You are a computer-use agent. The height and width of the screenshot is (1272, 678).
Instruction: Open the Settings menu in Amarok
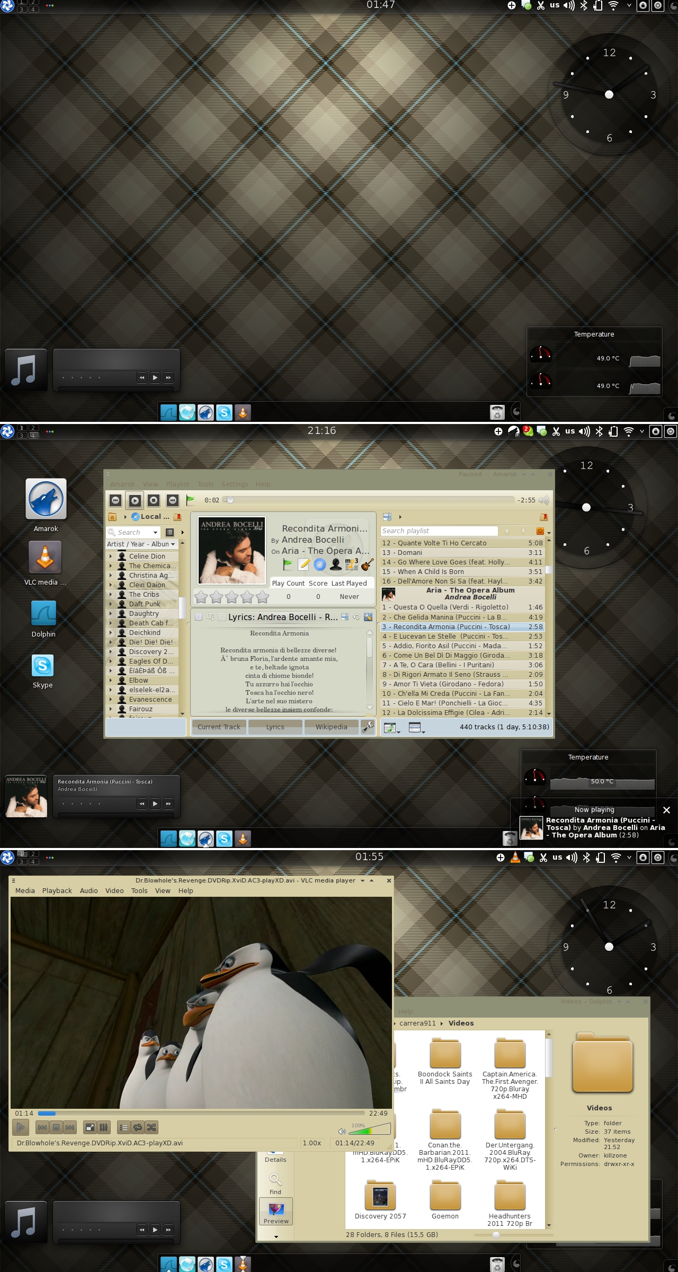pyautogui.click(x=235, y=484)
